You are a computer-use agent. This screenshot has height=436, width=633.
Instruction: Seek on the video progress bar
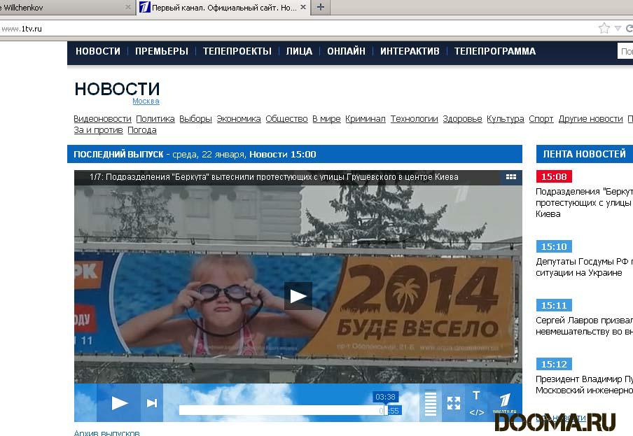coord(280,410)
